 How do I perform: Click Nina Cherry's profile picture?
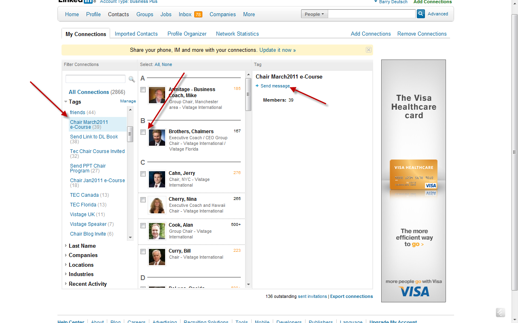(x=157, y=205)
